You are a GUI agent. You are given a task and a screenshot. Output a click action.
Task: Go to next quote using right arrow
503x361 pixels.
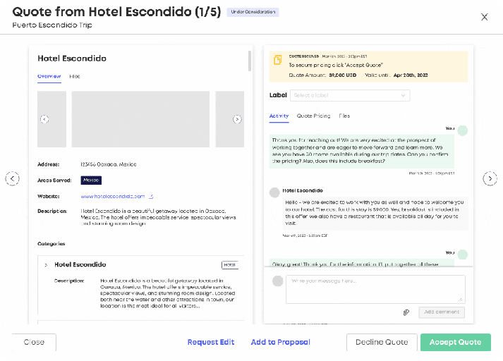click(490, 179)
